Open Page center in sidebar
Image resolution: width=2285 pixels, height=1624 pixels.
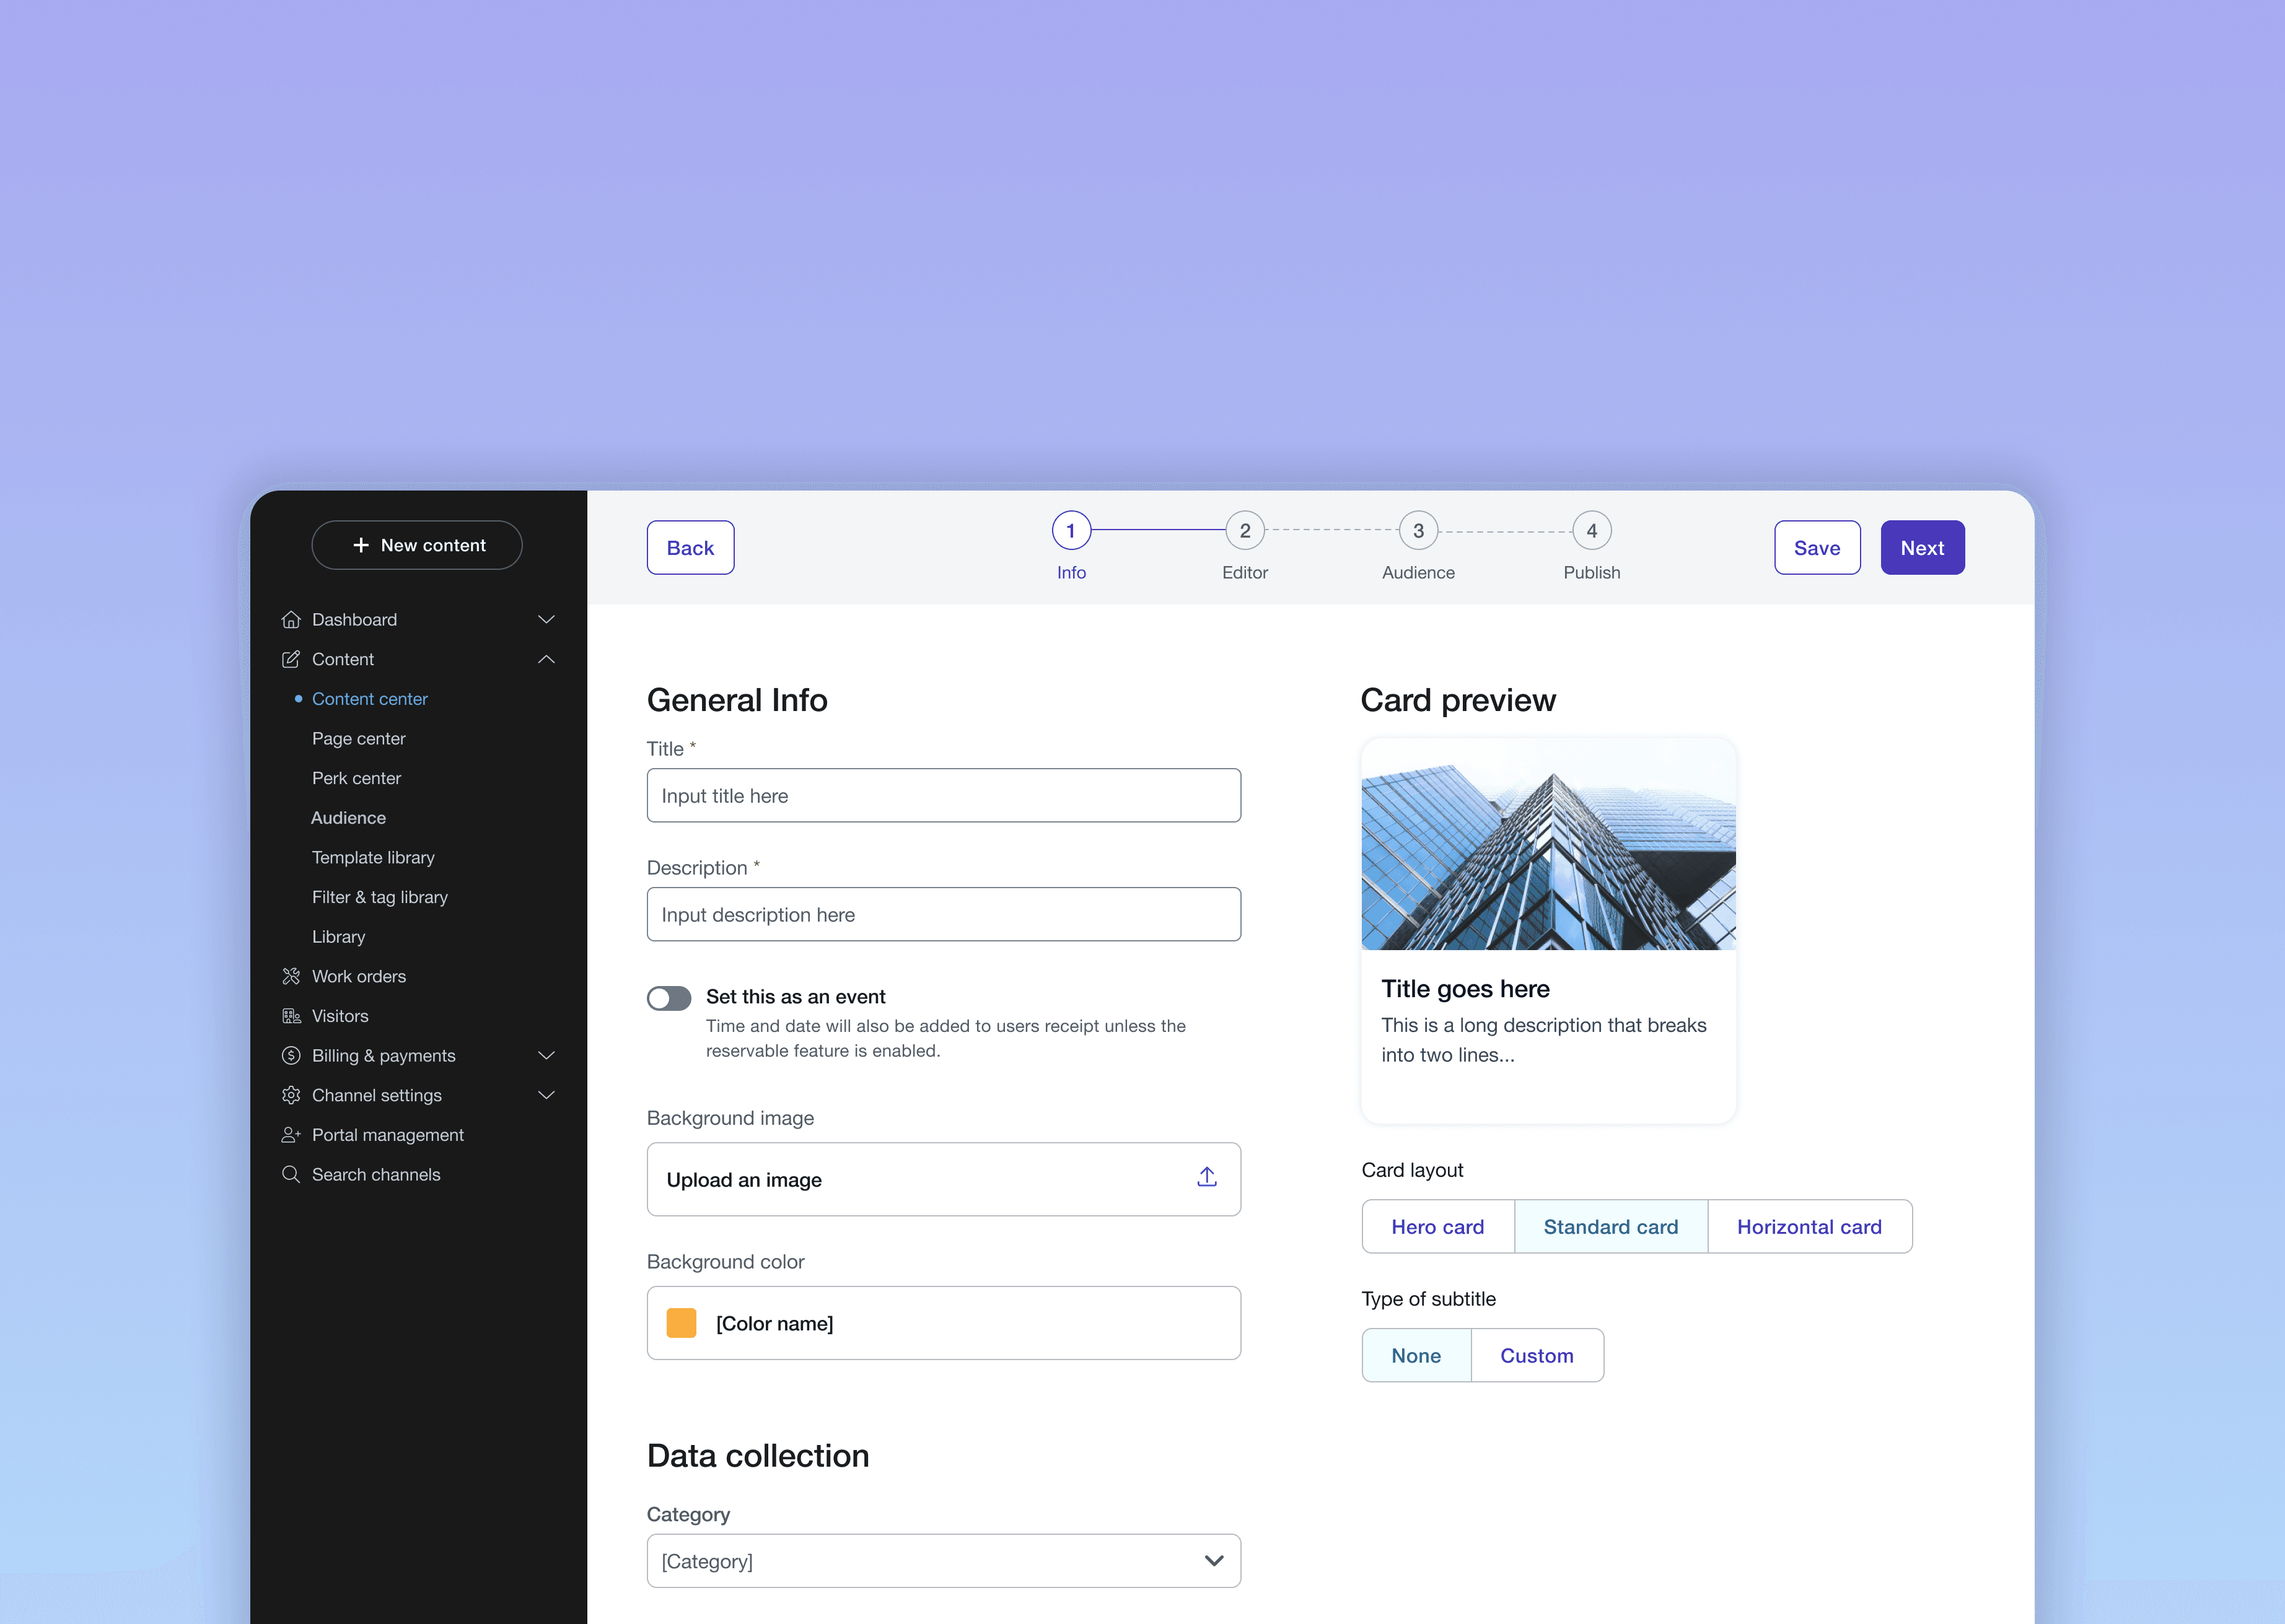coord(358,739)
